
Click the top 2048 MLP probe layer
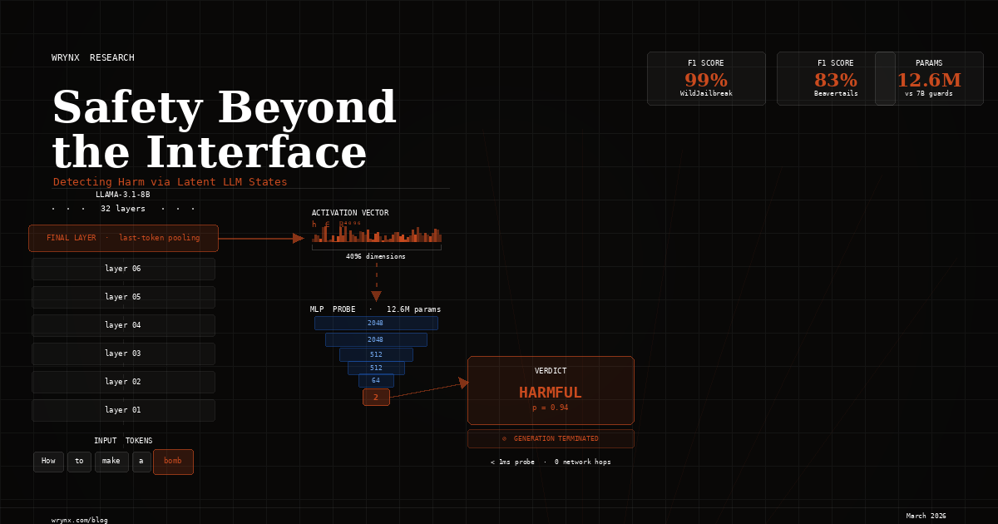(x=376, y=323)
